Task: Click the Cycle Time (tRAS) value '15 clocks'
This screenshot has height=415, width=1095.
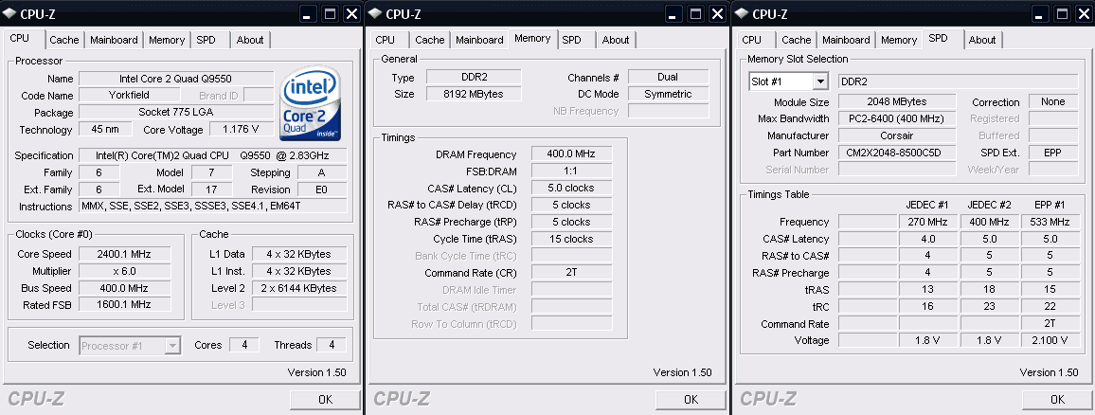Action: click(571, 239)
